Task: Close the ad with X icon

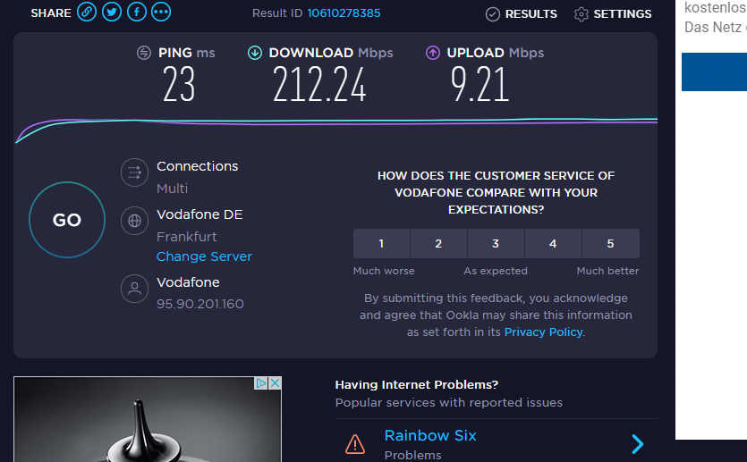Action: coord(275,383)
